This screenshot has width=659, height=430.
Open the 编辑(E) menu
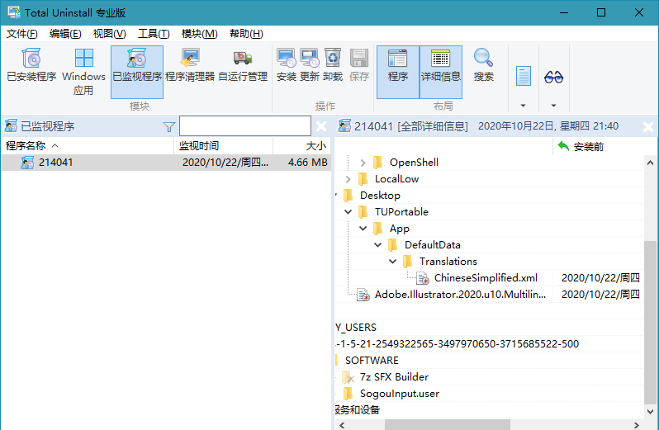65,34
